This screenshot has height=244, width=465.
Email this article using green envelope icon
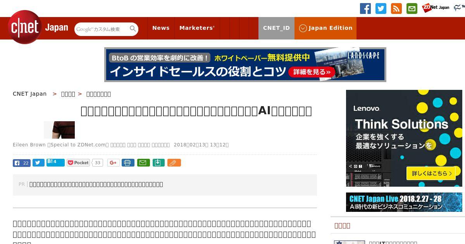[144, 163]
